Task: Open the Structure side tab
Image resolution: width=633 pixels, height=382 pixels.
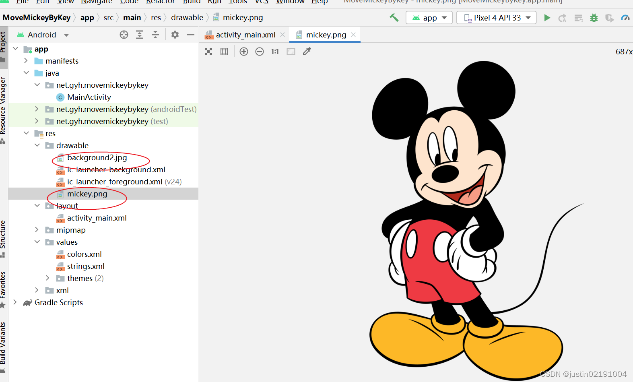Action: point(3,238)
